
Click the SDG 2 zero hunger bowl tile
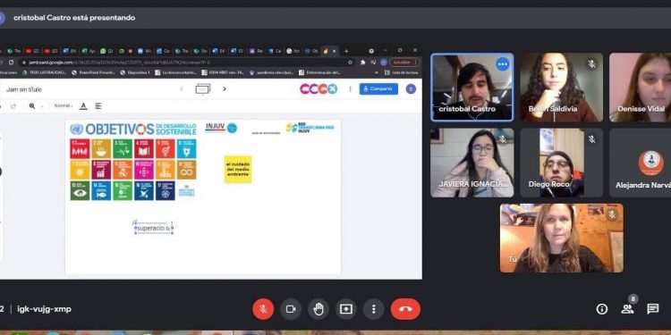coord(101,148)
